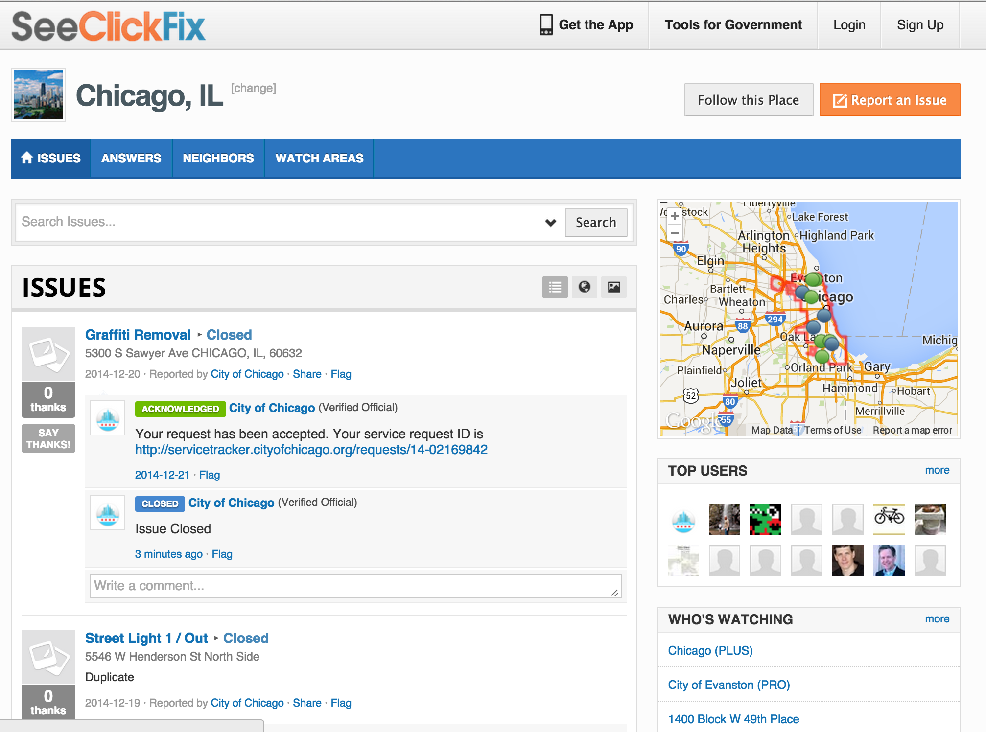The image size is (986, 732).
Task: Focus the Write a comment box
Action: (x=356, y=586)
